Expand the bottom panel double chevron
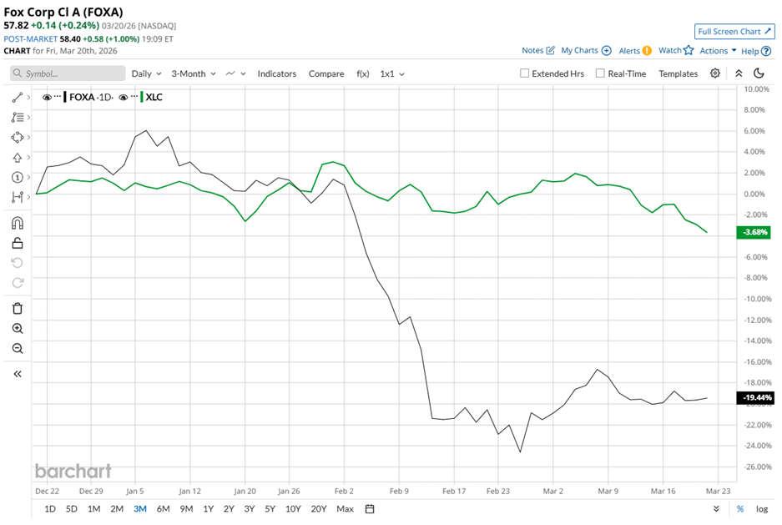This screenshot has height=525, width=782. pyautogui.click(x=716, y=509)
